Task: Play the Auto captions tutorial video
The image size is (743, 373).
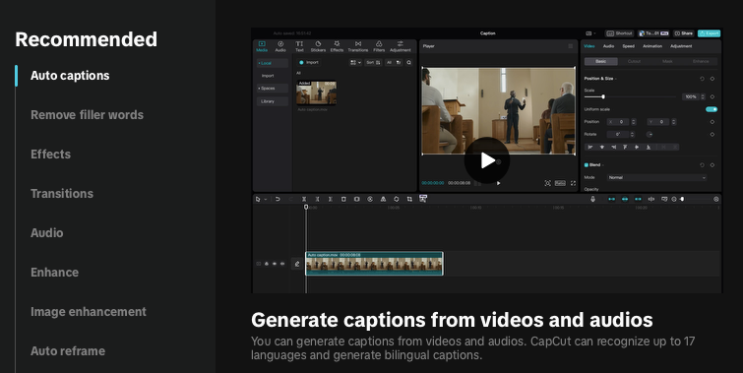Action: point(487,160)
